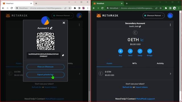Viewport: 182px width, 102px height.
Task: Toggle side panel icon in right browser
Action: [170, 8]
